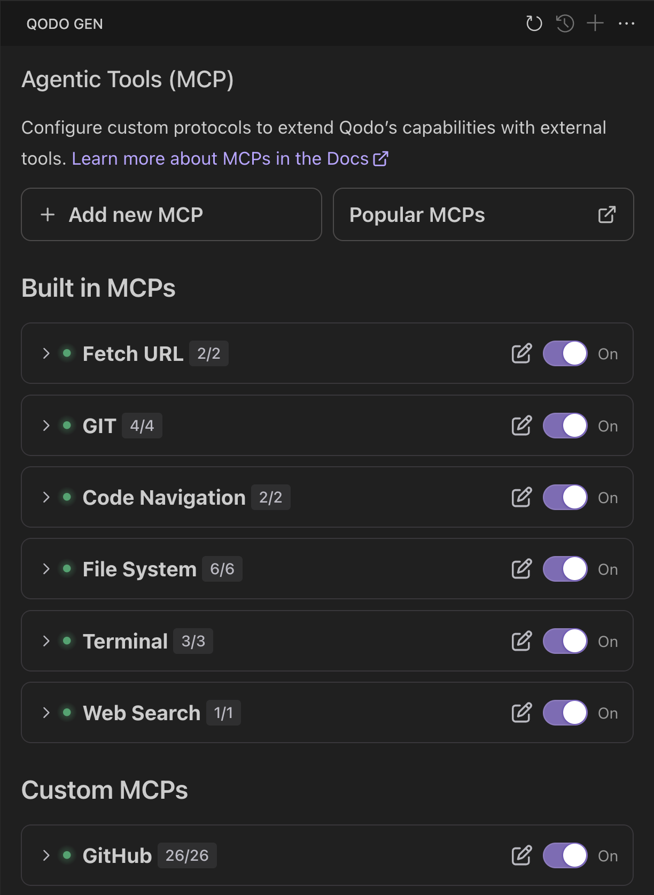
Task: Click the plus icon in the header
Action: click(595, 24)
